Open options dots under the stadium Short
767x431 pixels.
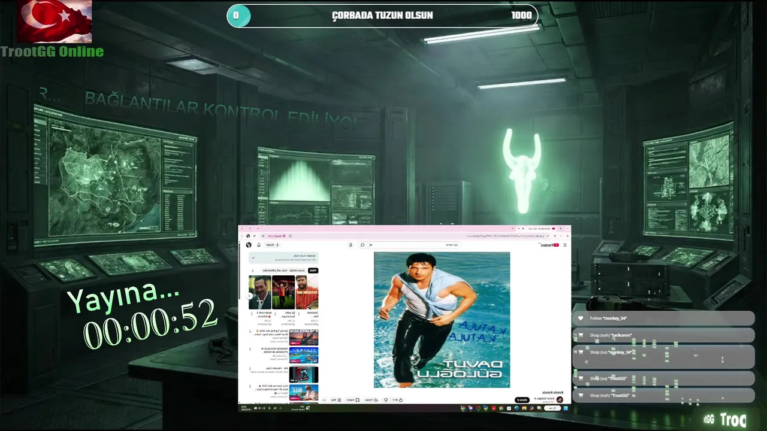tap(275, 314)
